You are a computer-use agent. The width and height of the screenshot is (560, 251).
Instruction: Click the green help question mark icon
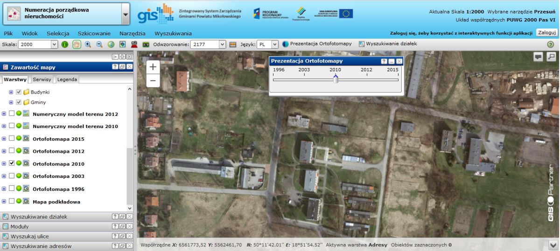[x=550, y=44]
